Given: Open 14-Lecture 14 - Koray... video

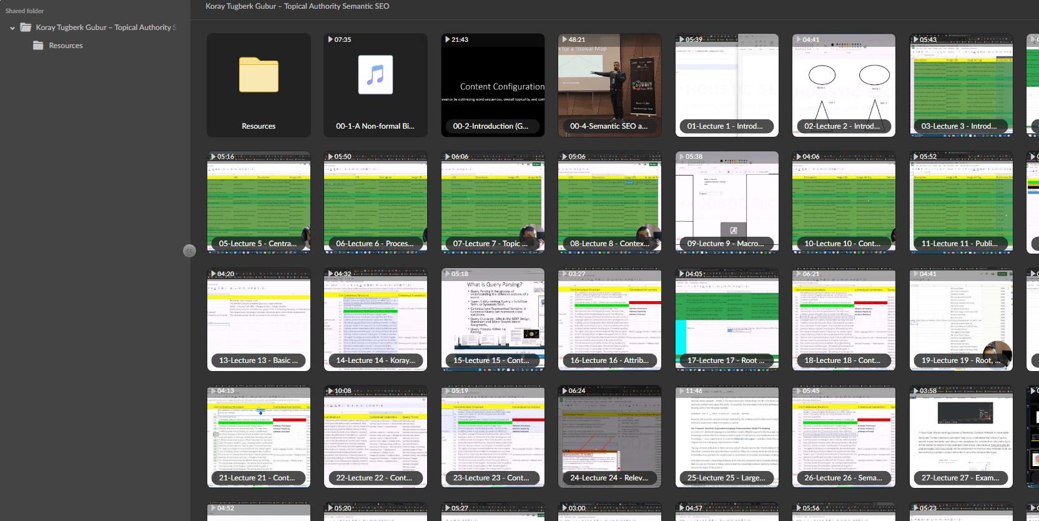Looking at the screenshot, I should pos(375,320).
